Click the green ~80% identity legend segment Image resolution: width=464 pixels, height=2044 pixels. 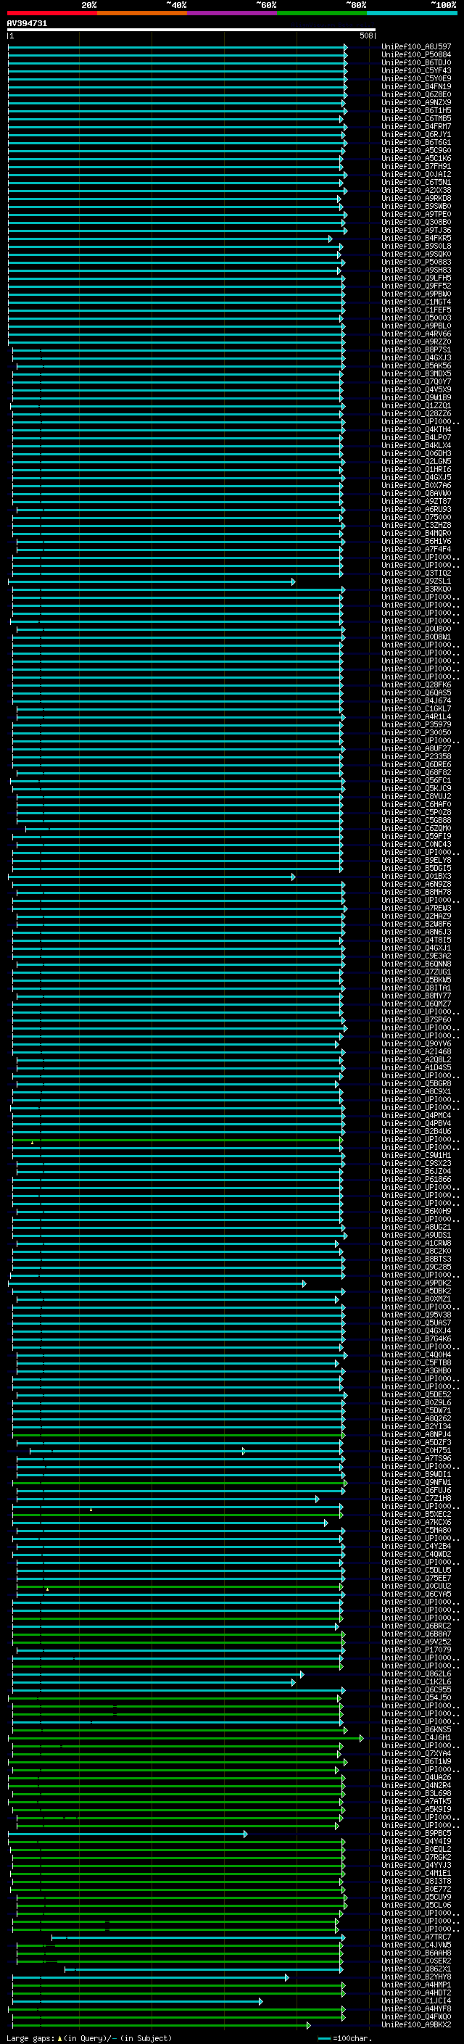coord(322,13)
